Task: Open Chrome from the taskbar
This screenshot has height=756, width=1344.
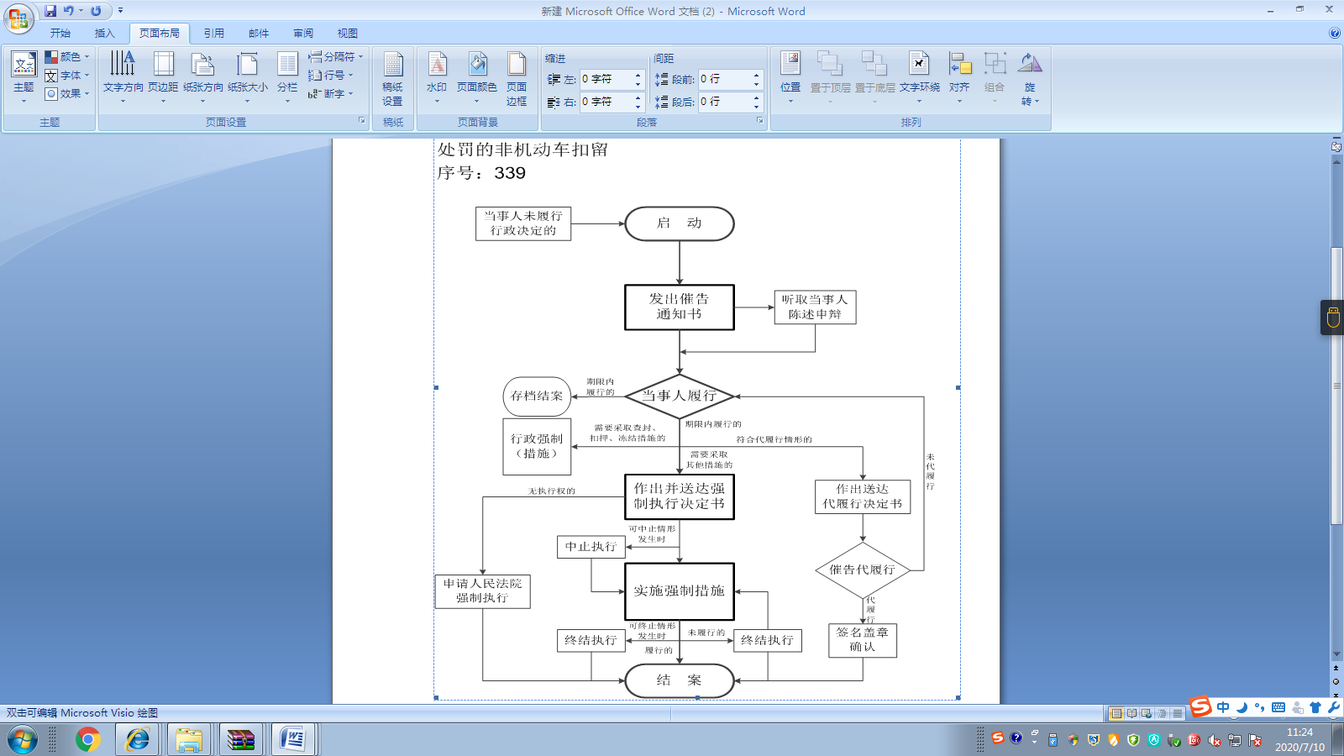Action: click(87, 740)
